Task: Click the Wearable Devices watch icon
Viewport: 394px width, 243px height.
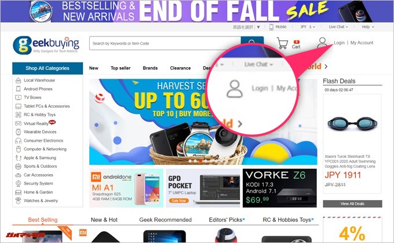Action: (18, 132)
